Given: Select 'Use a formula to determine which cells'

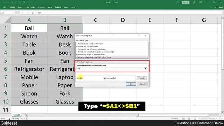Looking at the screenshot, I should point(112,57).
